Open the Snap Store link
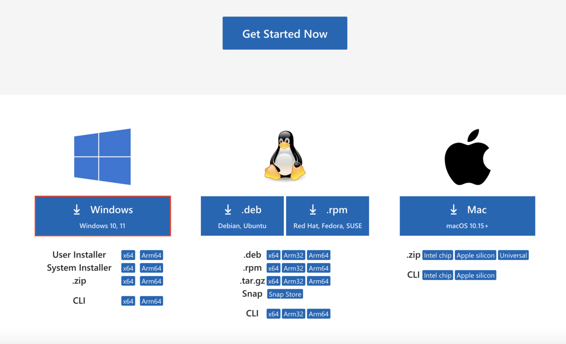 (x=285, y=294)
